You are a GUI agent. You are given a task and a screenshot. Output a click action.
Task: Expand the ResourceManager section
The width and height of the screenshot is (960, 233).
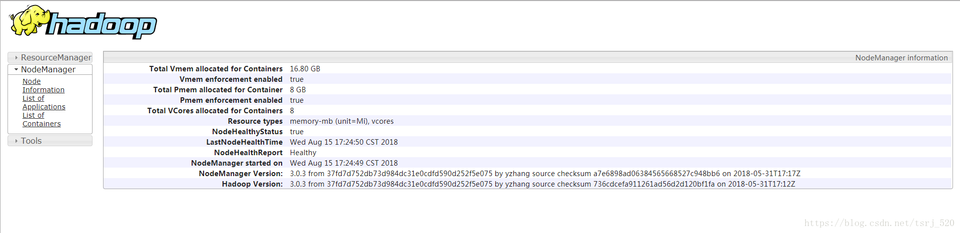point(50,57)
